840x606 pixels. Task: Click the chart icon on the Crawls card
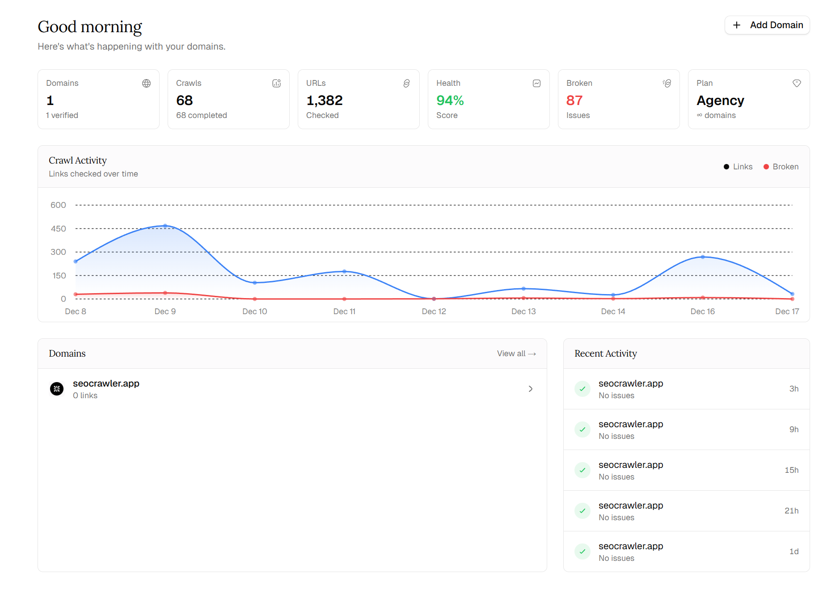point(276,83)
